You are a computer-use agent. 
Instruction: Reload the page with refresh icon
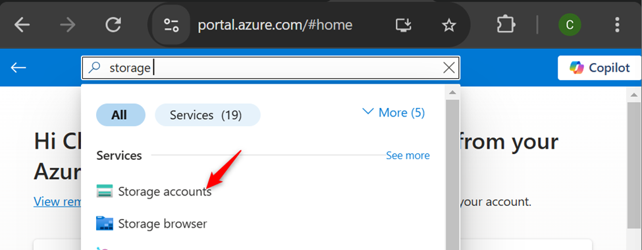(113, 26)
